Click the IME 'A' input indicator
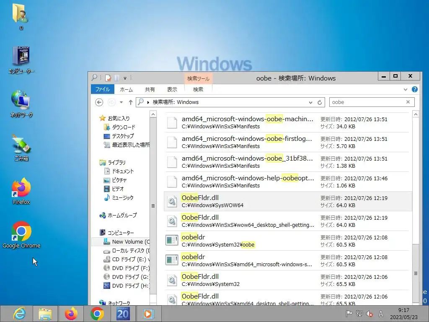This screenshot has width=429, height=322. pyautogui.click(x=380, y=314)
